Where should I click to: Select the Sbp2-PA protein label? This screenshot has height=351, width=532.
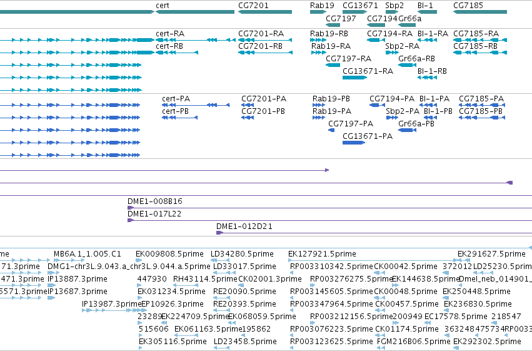(x=403, y=111)
